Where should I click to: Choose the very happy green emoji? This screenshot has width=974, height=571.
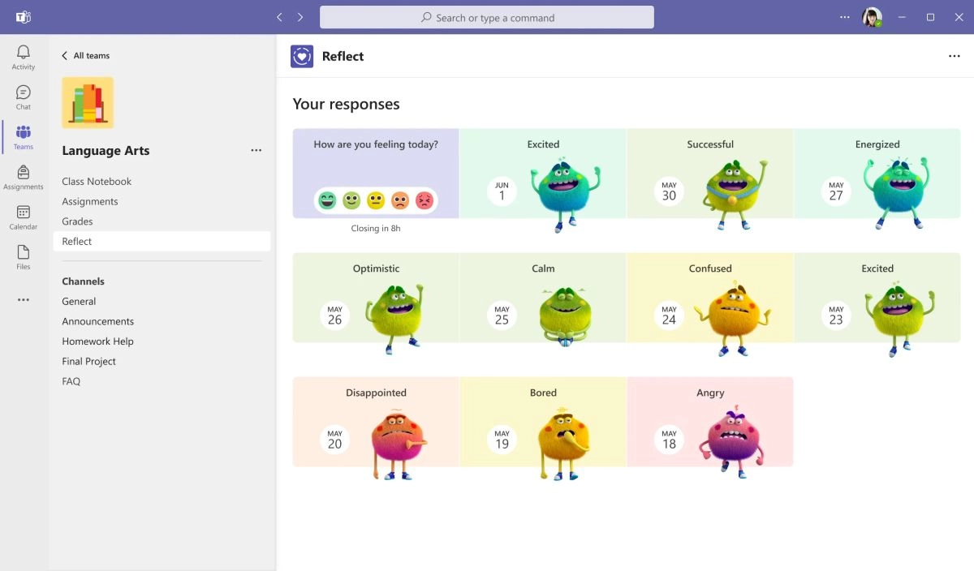(x=327, y=200)
